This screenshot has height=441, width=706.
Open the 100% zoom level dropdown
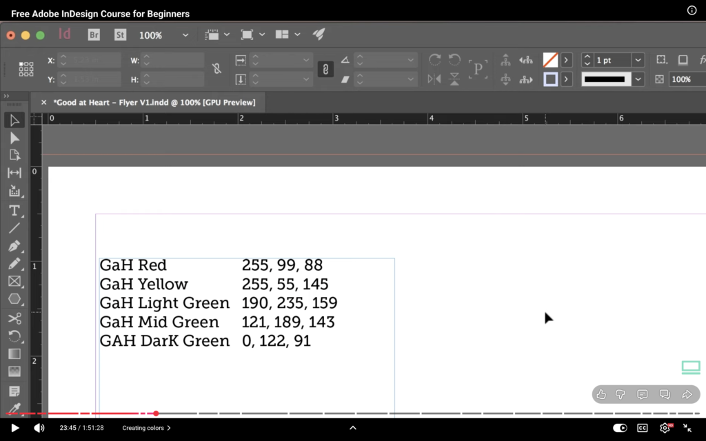[185, 35]
